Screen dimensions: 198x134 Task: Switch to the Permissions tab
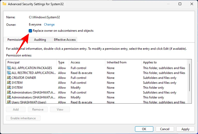click(x=16, y=40)
